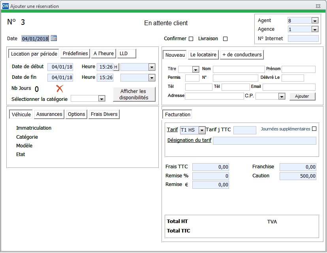
Task: Click the 'Immatriculation' label
Action: 34,128
